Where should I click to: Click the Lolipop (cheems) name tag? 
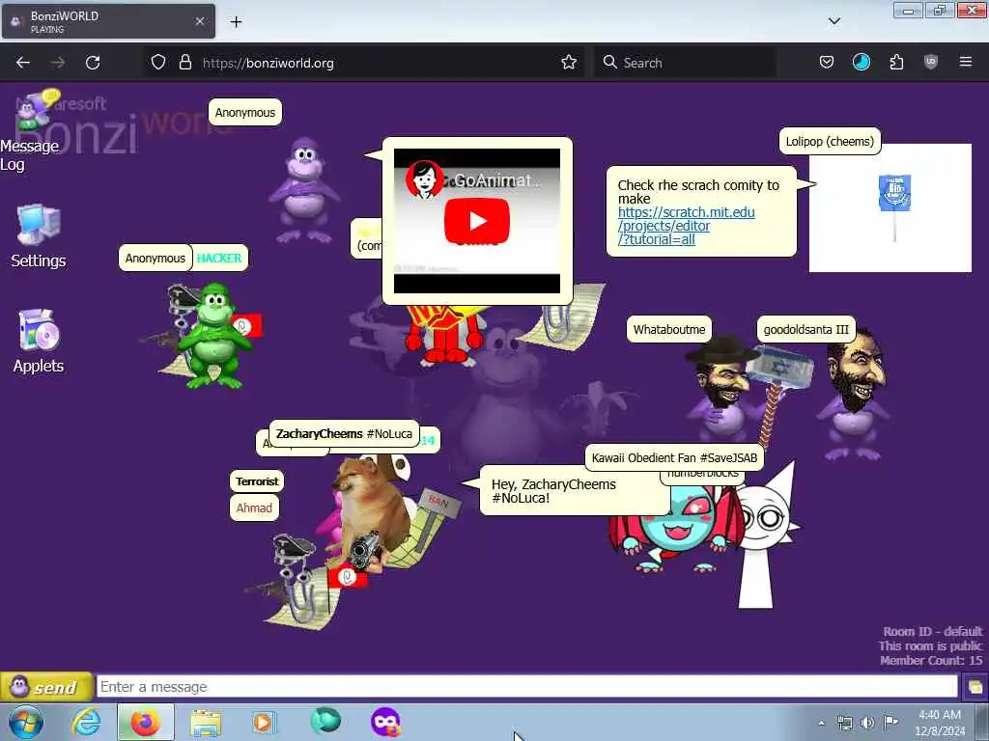(x=830, y=141)
